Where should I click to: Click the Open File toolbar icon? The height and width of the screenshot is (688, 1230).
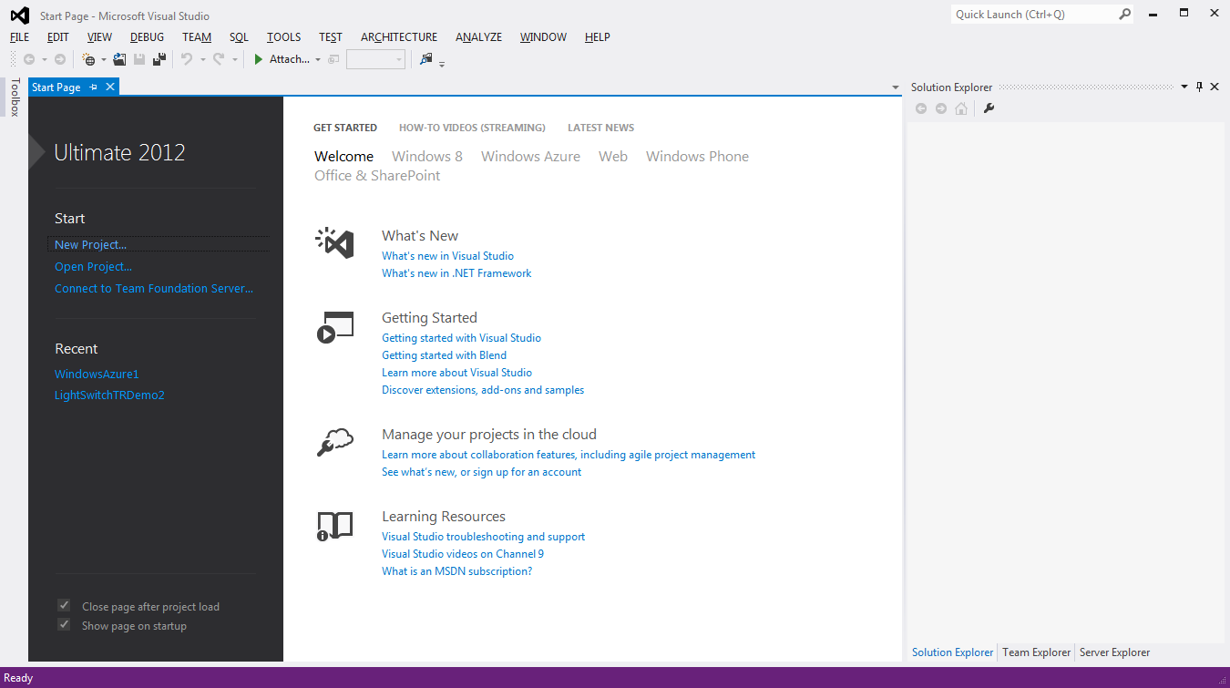pyautogui.click(x=119, y=59)
